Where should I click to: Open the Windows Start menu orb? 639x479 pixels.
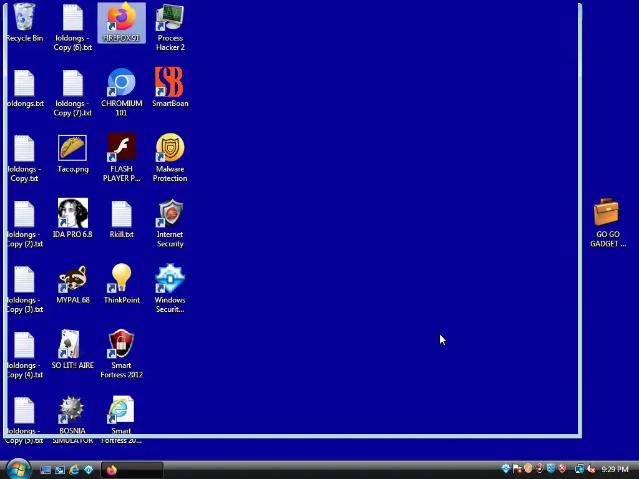click(x=18, y=469)
